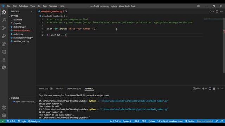225x126 pixels.
Task: Open the Edit menu
Action: point(15,6)
